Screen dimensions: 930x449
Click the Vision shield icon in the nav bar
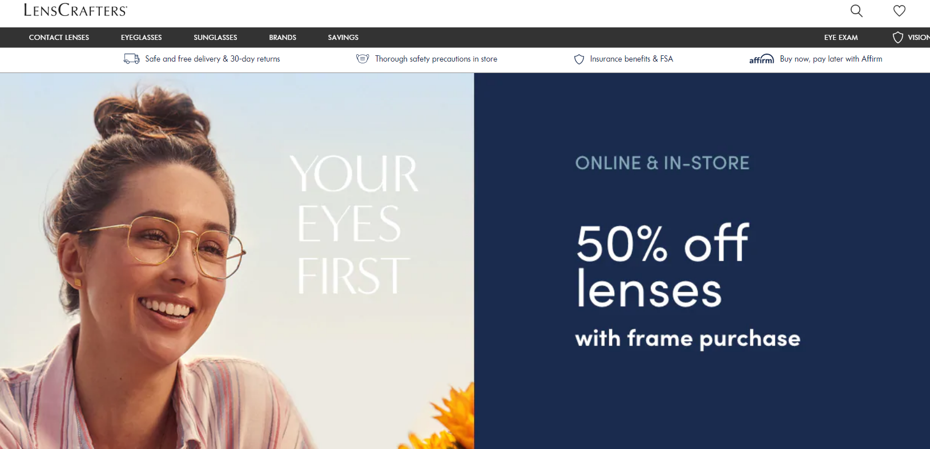(x=898, y=38)
